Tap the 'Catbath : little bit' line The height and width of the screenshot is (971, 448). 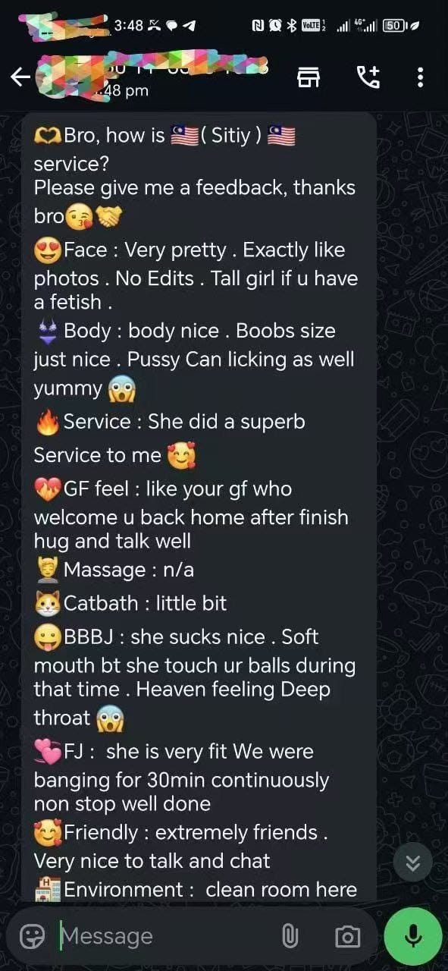click(130, 603)
